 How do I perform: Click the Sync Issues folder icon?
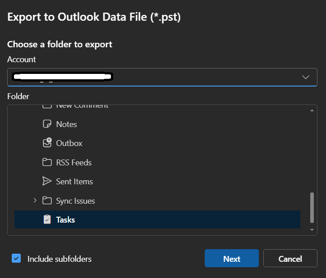pyautogui.click(x=47, y=201)
